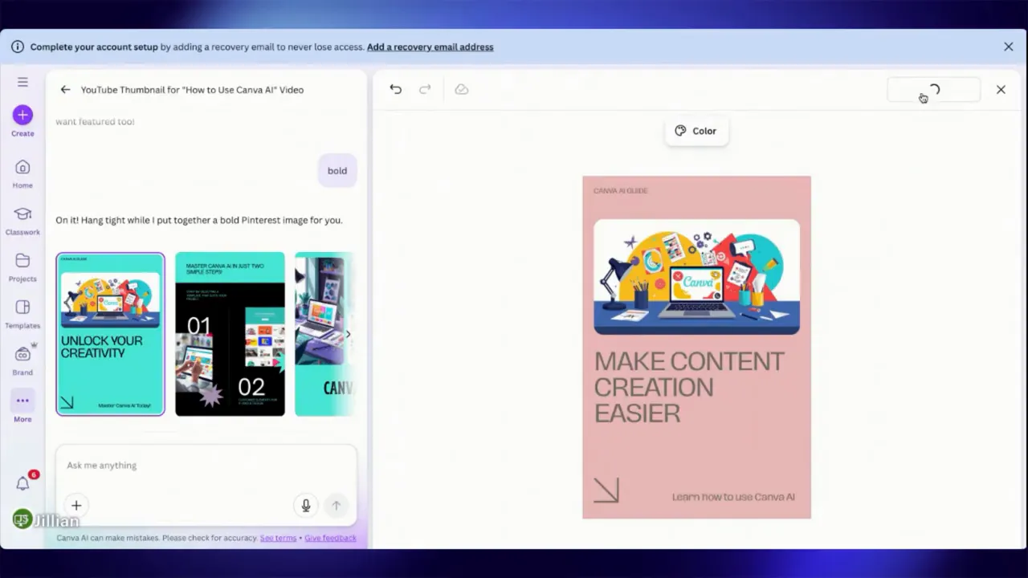Check the cloud save status icon
Viewport: 1028px width, 578px height.
click(x=461, y=89)
